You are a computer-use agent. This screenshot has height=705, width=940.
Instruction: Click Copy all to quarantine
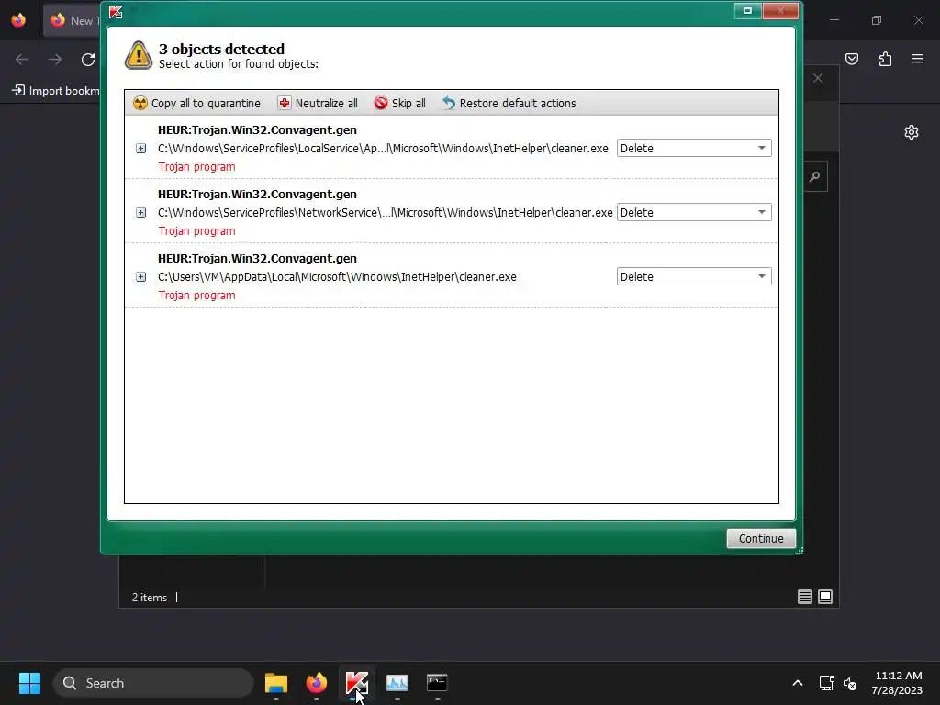(x=196, y=103)
